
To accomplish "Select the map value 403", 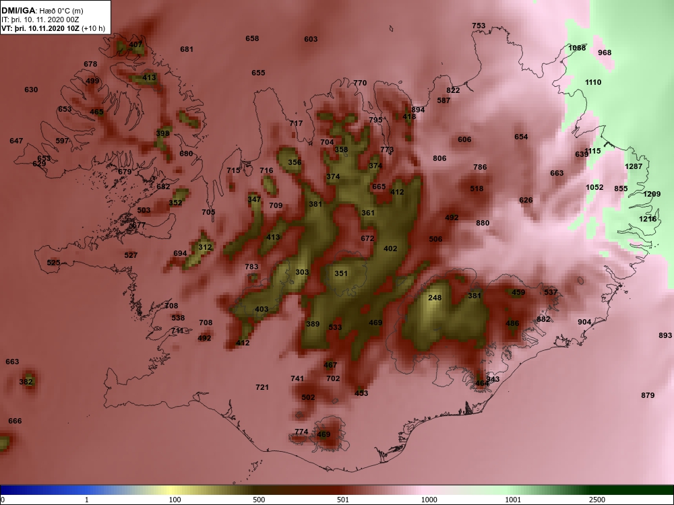I will (262, 309).
